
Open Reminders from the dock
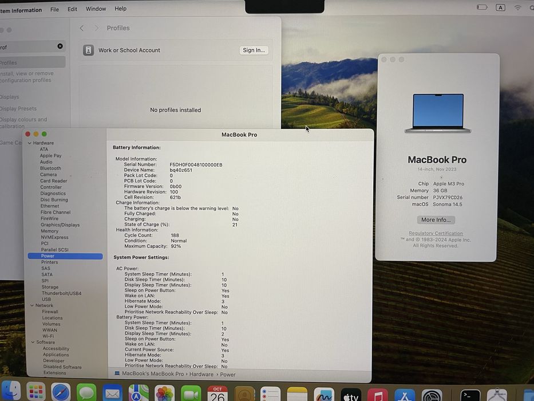(x=270, y=395)
